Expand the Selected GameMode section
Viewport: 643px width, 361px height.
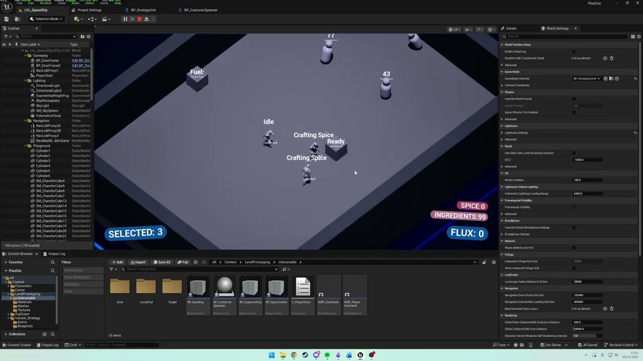(x=502, y=85)
